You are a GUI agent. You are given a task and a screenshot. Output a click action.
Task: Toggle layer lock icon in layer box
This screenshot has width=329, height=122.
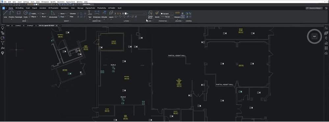(120, 13)
